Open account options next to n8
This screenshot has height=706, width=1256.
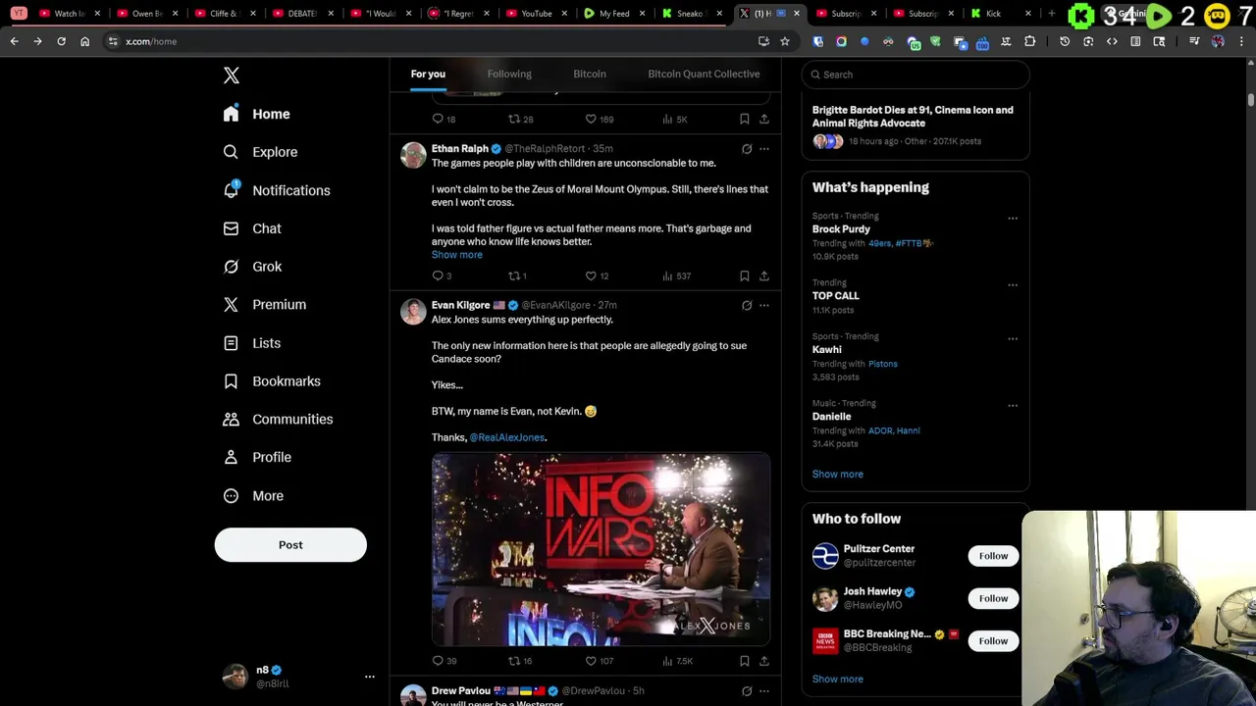pos(370,677)
